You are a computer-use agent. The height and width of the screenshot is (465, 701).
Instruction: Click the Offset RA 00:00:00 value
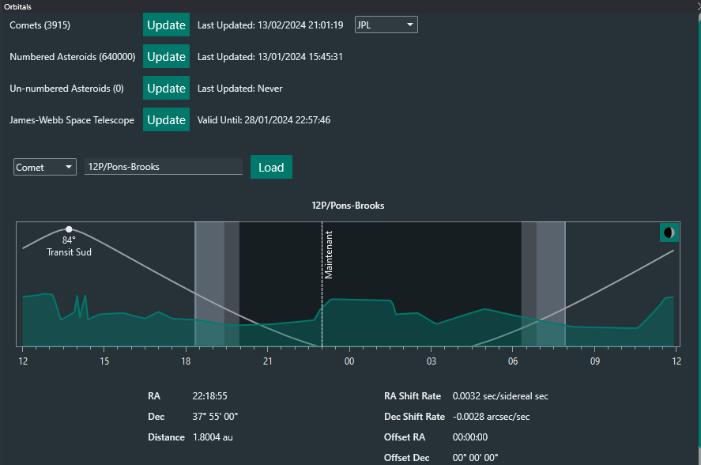coord(469,437)
